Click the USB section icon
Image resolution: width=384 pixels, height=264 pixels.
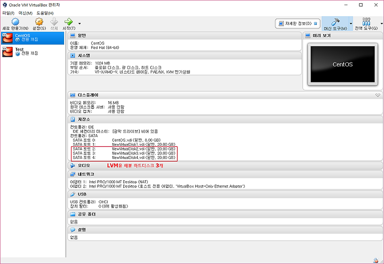click(73, 194)
